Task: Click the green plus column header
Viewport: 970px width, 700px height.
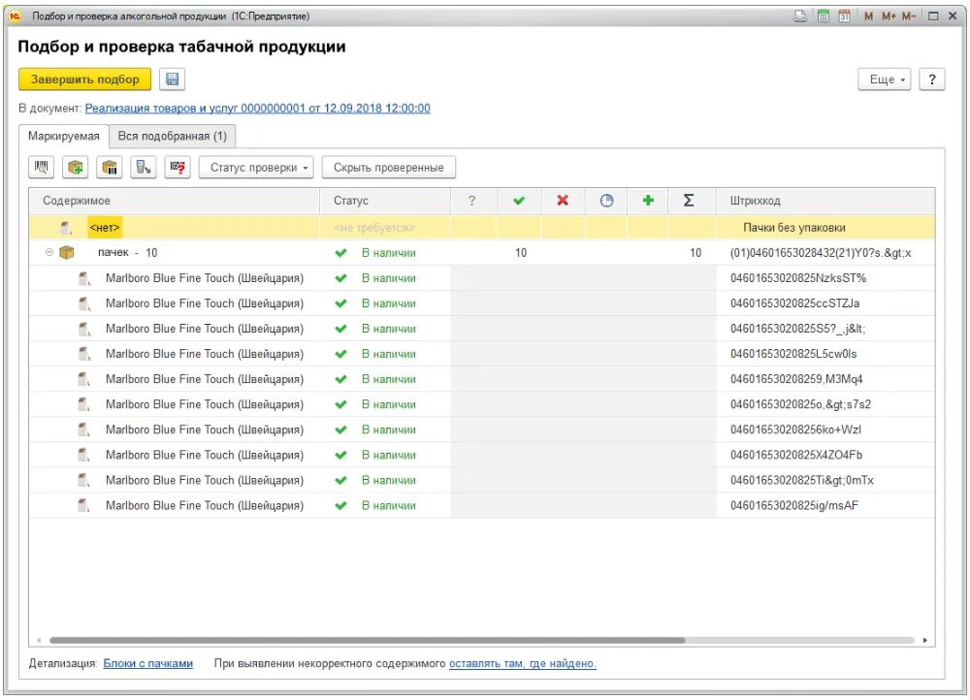Action: (x=648, y=201)
